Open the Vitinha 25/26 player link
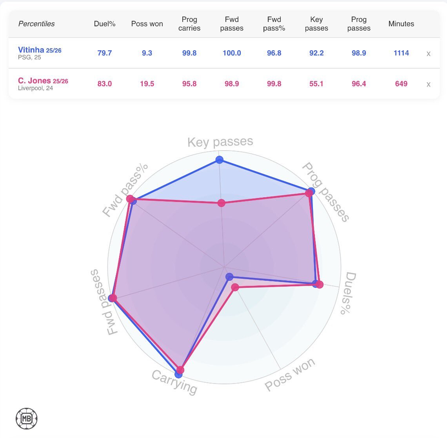Image resolution: width=447 pixels, height=438 pixels. [x=40, y=50]
